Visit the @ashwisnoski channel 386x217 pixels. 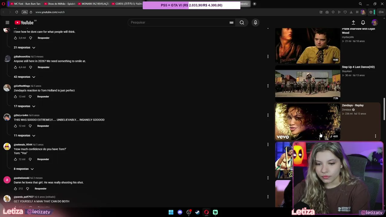[21, 178]
